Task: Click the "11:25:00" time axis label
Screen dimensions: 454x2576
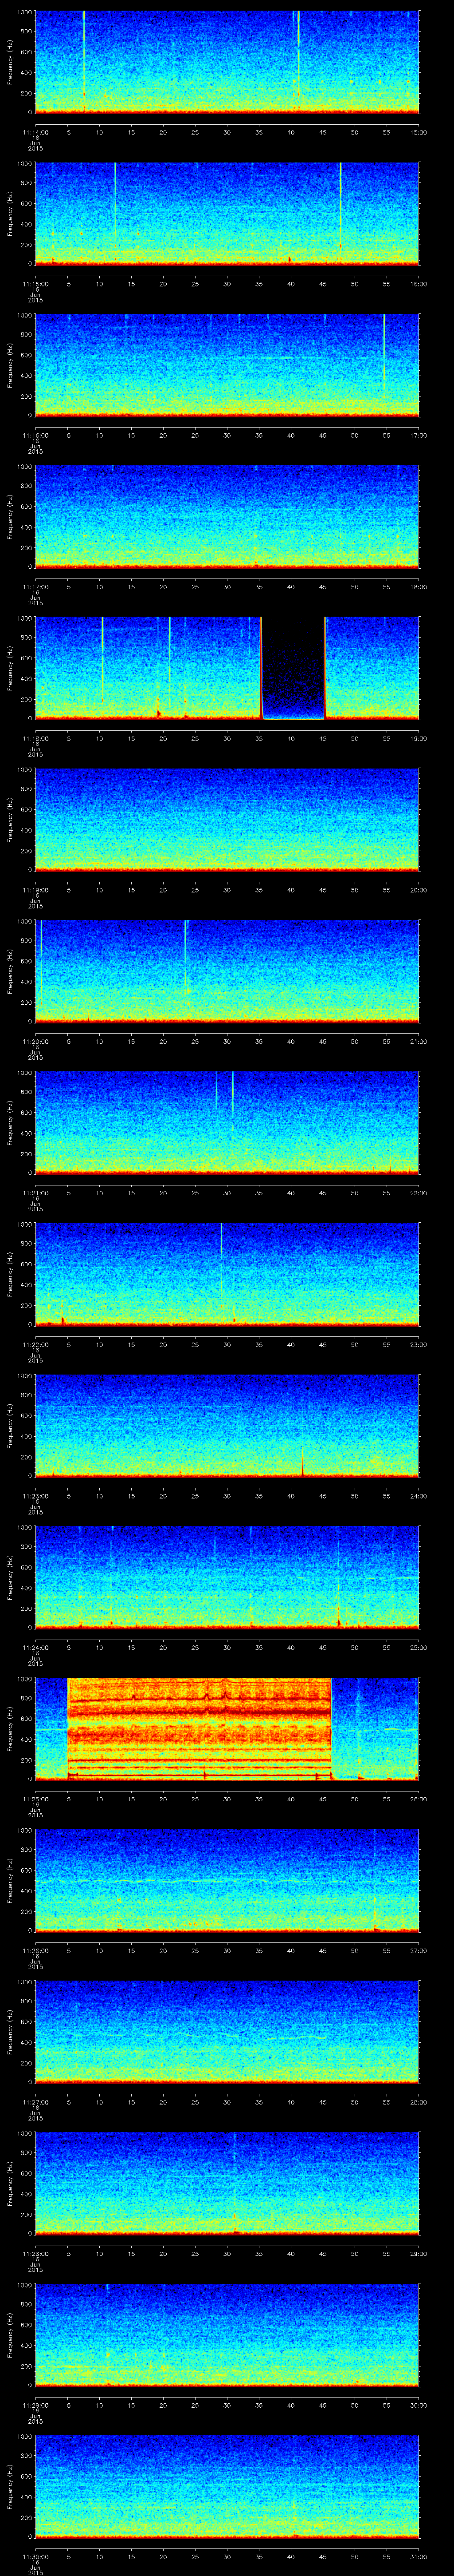Action: pyautogui.click(x=35, y=1799)
